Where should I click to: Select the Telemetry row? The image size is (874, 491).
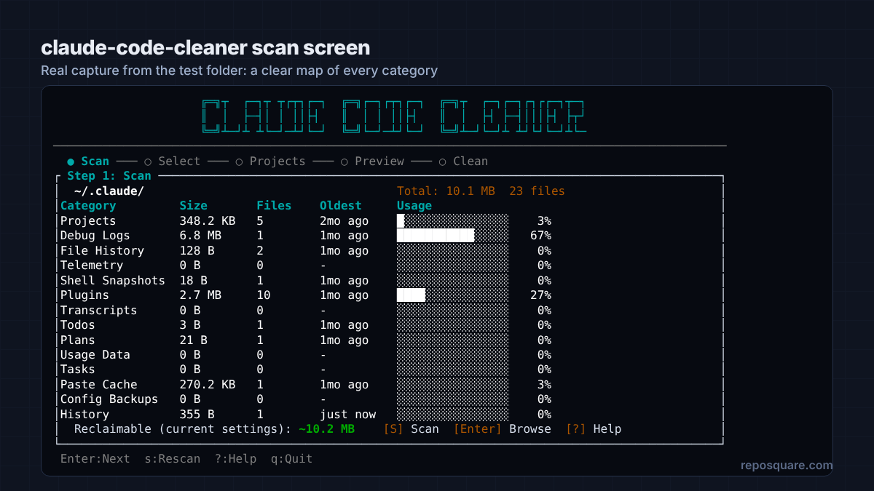(306, 266)
